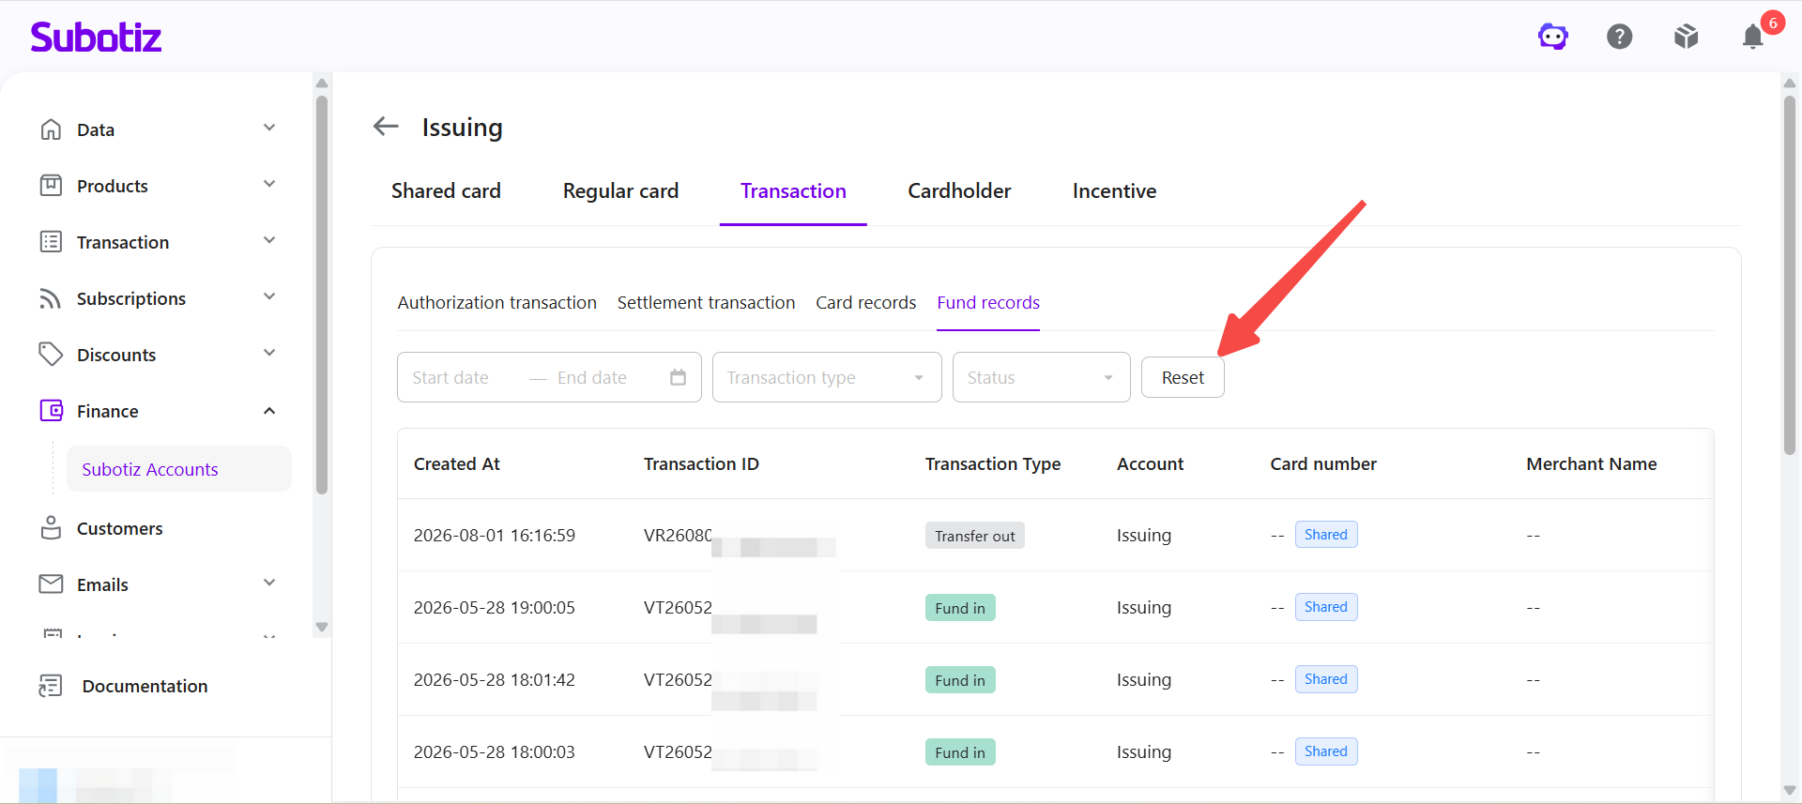1802x804 pixels.
Task: Open the Documentation link
Action: coord(145,686)
